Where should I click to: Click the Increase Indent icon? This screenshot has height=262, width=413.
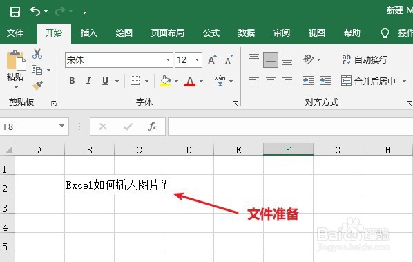pos(325,81)
